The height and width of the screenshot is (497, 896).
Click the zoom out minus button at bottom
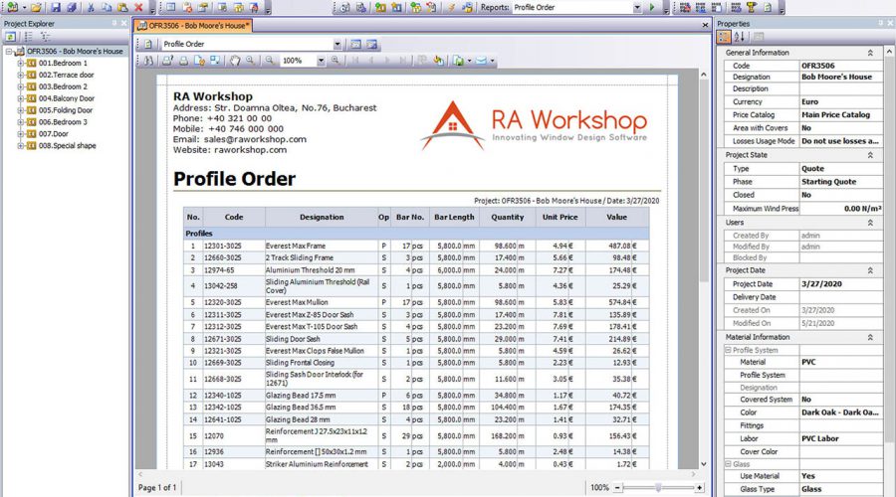(x=617, y=488)
